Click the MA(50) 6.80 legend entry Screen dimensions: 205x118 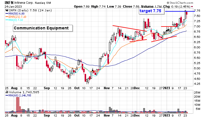(15, 13)
